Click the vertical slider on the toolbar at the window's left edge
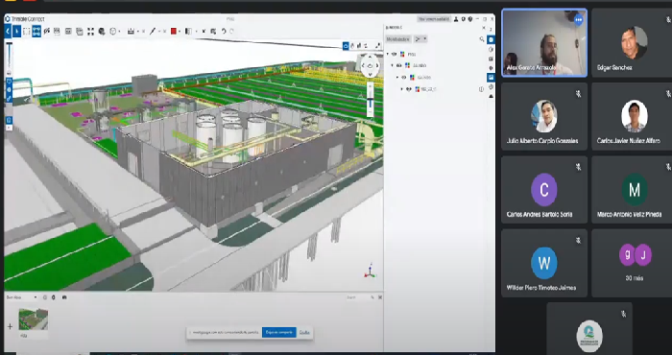The image size is (672, 355). pos(9,56)
